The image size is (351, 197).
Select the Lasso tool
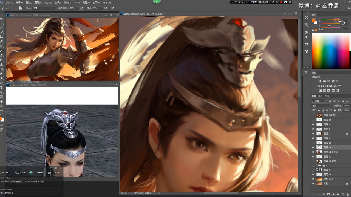[1, 28]
